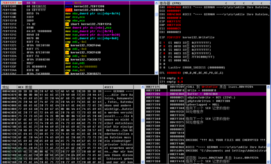Image resolution: width=271 pixels, height=164 pixels.
Task: Select the 'nBytesToWrite = 8C5 (2245.)' stack entry
Action: coord(211,98)
